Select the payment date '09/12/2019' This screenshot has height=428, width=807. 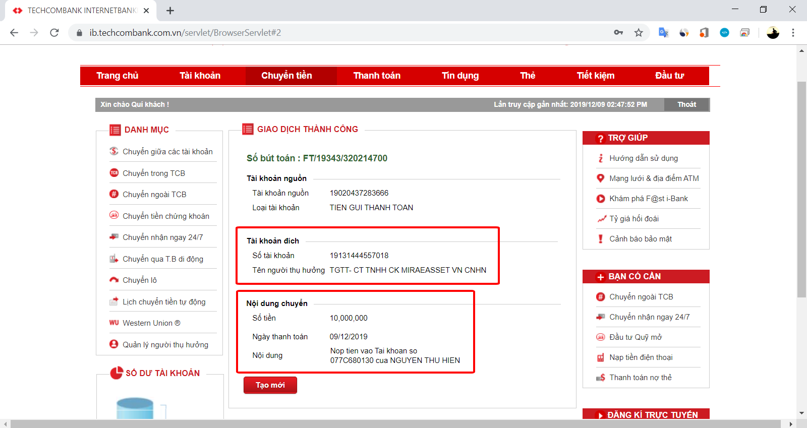coord(349,337)
